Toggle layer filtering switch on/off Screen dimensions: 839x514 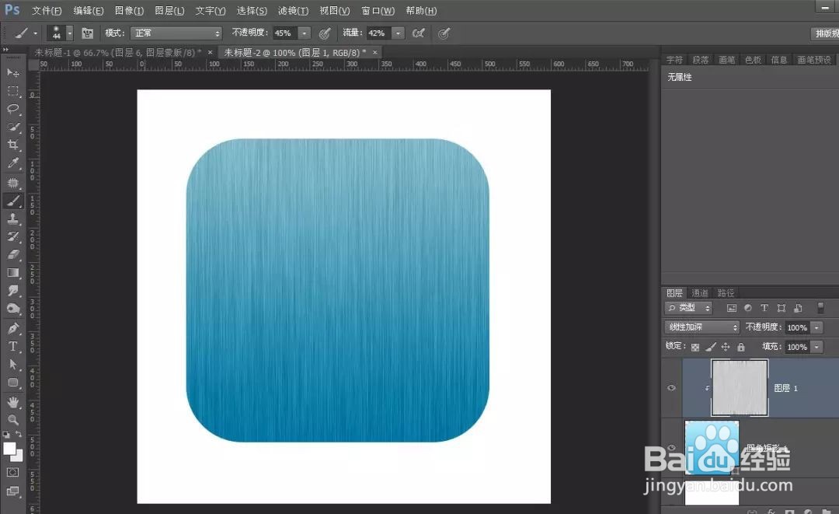(x=821, y=308)
